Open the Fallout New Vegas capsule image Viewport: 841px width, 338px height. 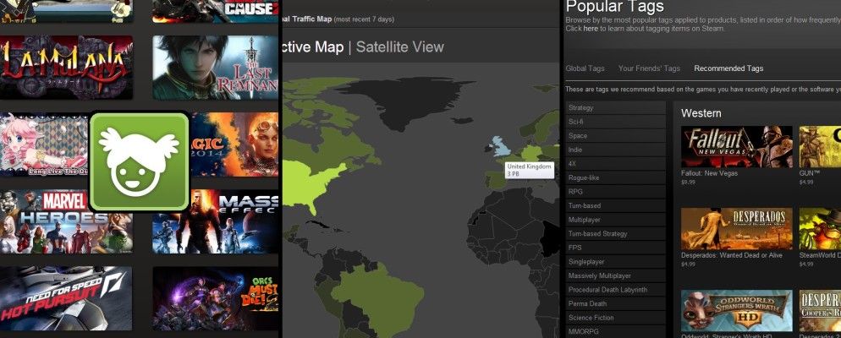point(736,147)
